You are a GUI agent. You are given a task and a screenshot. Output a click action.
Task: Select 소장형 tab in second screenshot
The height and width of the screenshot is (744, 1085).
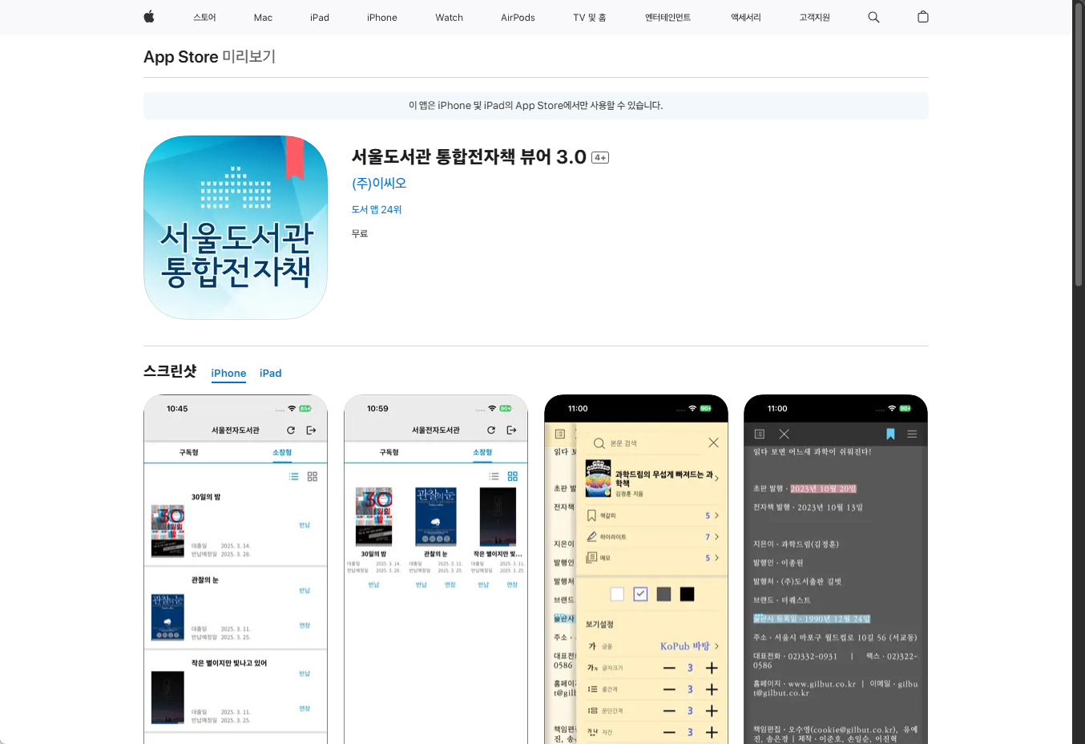[482, 452]
